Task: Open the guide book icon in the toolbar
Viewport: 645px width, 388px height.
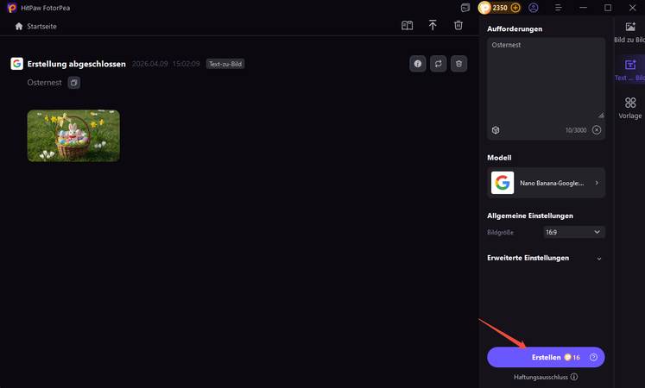Action: point(408,26)
